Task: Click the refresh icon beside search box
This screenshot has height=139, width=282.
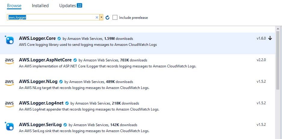Action: [x=107, y=17]
